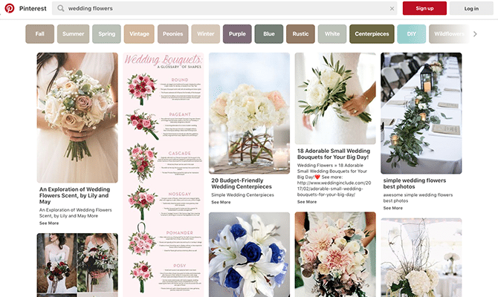
Task: Filter results by Vintage
Action: [x=139, y=34]
